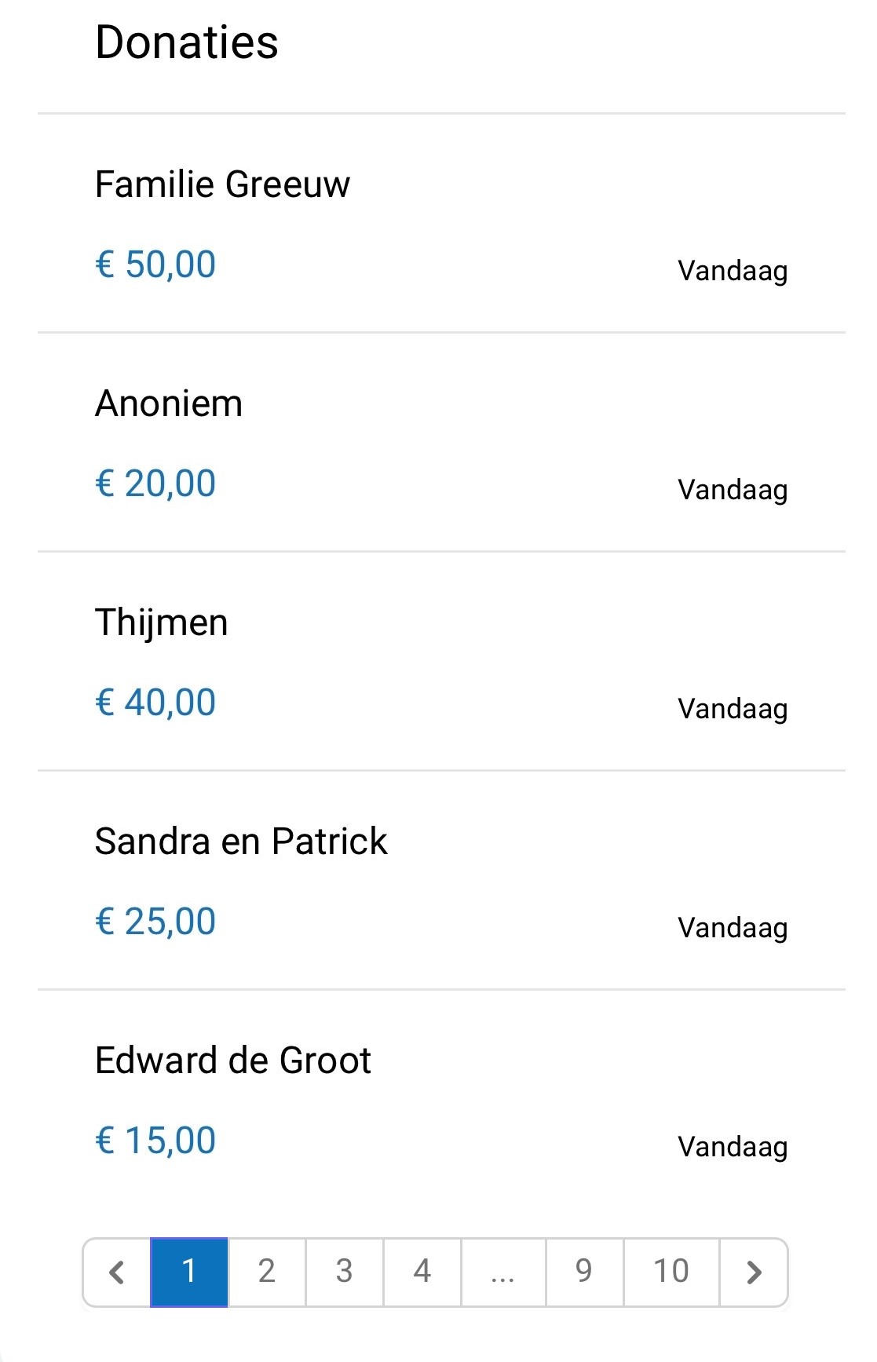
Task: Select the Edward de Groot donation
Action: 232,1061
